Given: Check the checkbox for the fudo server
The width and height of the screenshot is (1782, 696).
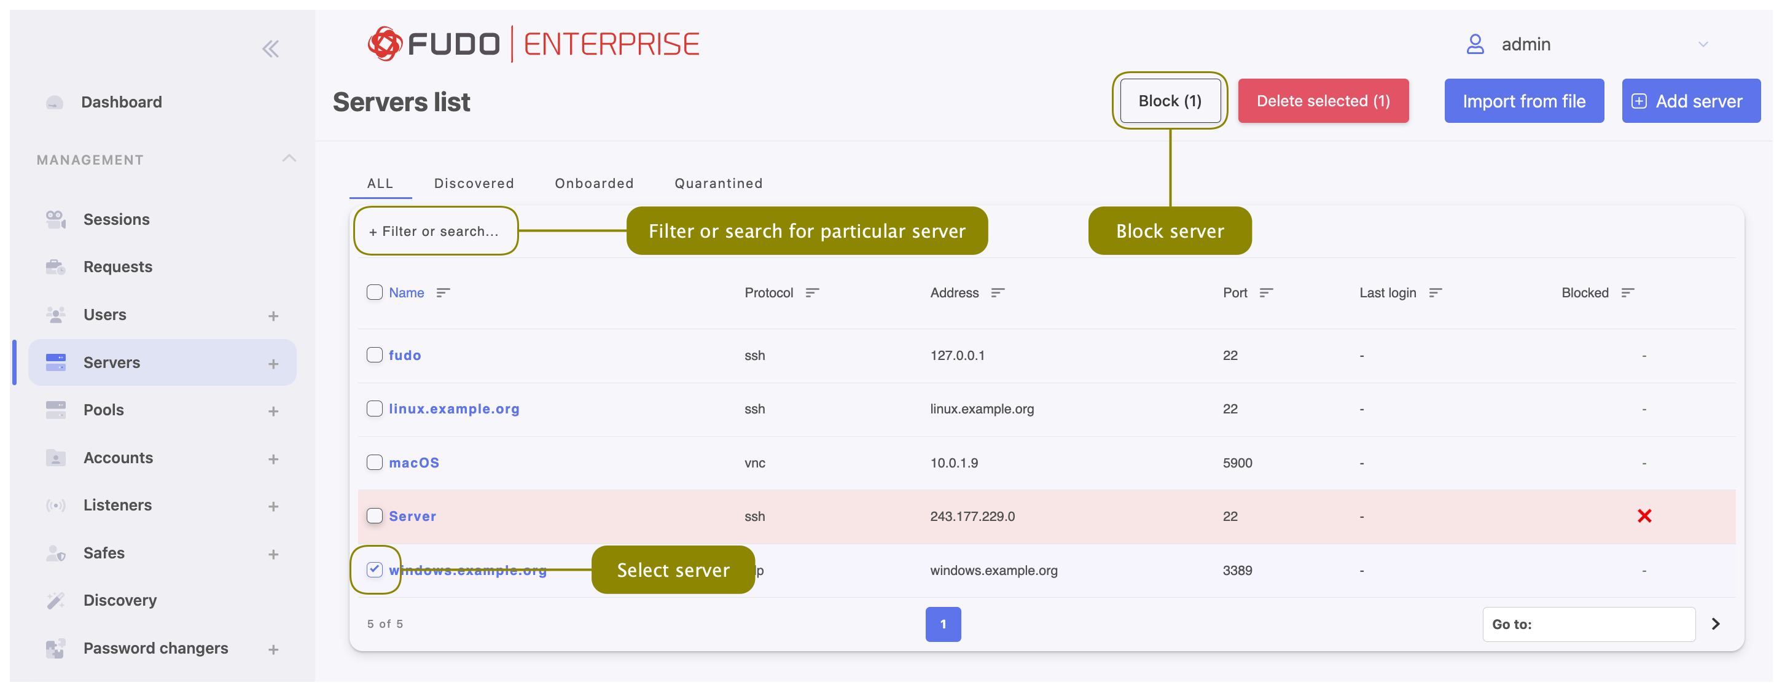Looking at the screenshot, I should point(374,354).
